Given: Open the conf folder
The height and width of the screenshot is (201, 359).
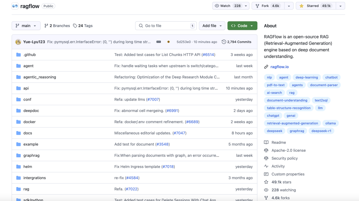Looking at the screenshot, I should tap(27, 99).
